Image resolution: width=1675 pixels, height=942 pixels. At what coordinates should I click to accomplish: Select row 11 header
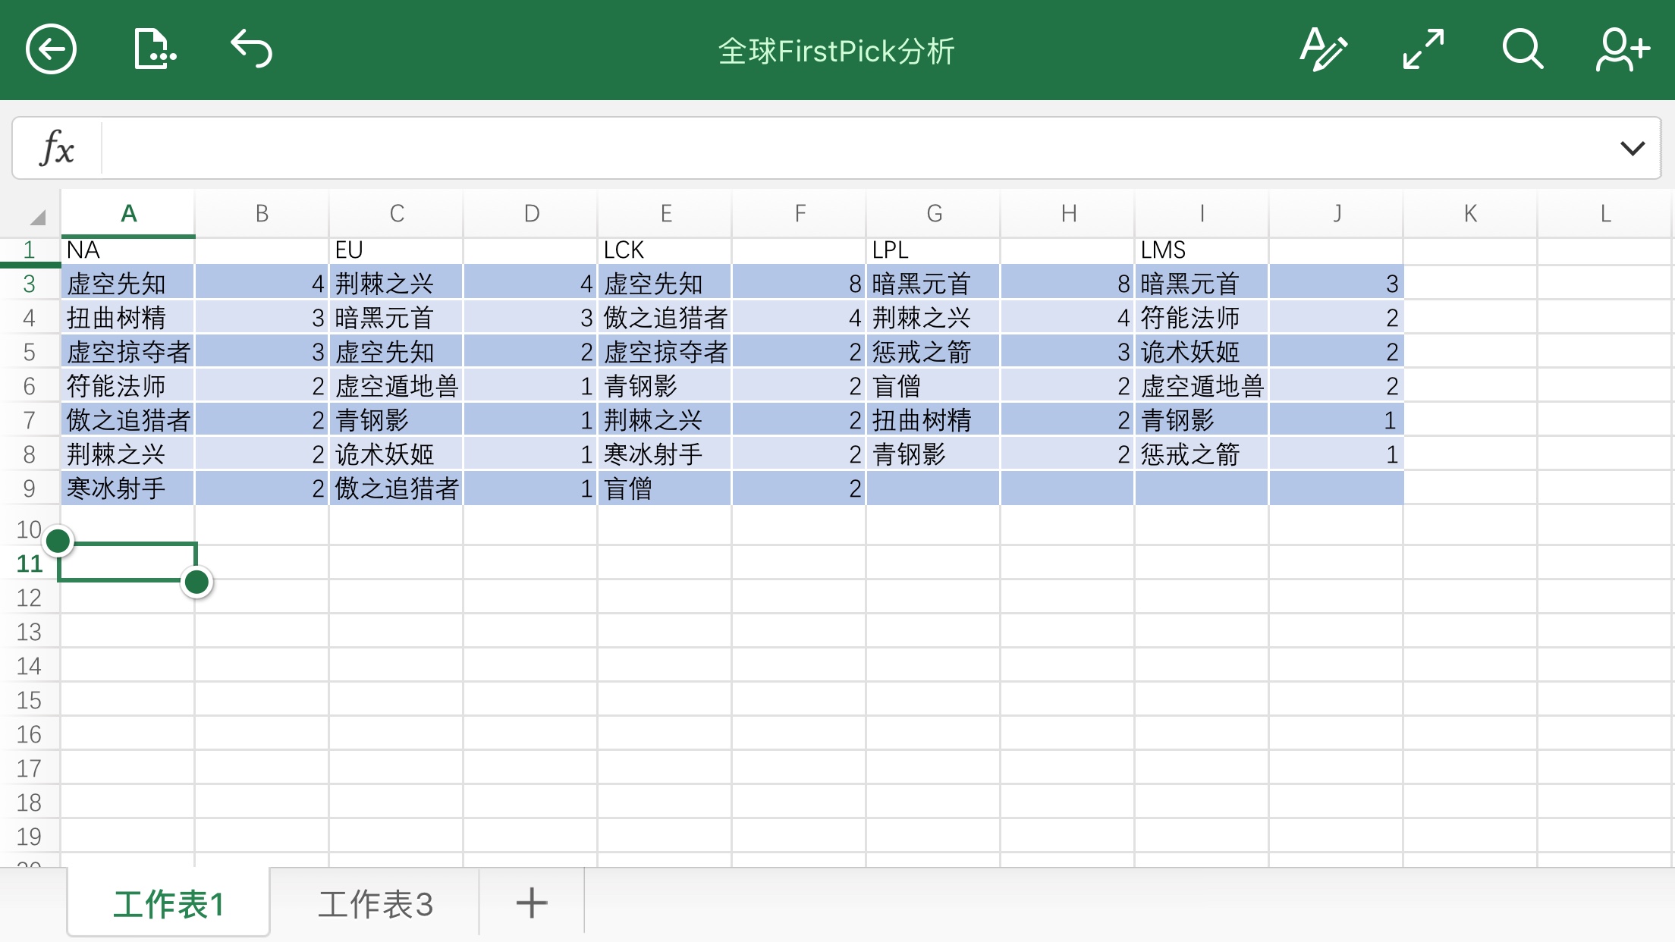(x=30, y=564)
